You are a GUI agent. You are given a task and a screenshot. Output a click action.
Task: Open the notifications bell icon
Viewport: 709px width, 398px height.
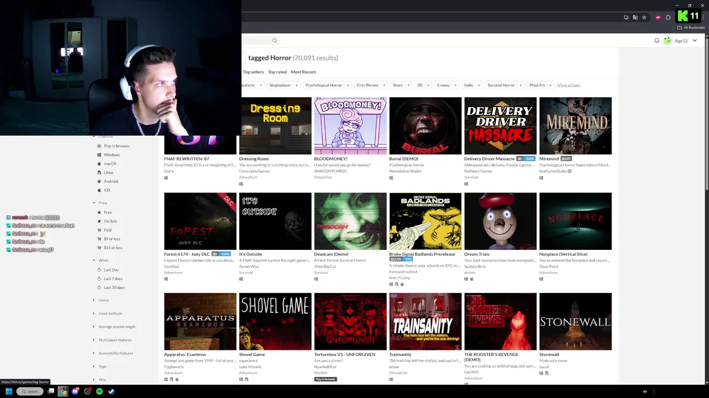coord(657,40)
